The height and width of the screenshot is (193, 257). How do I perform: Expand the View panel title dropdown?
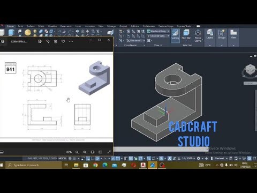158,45
